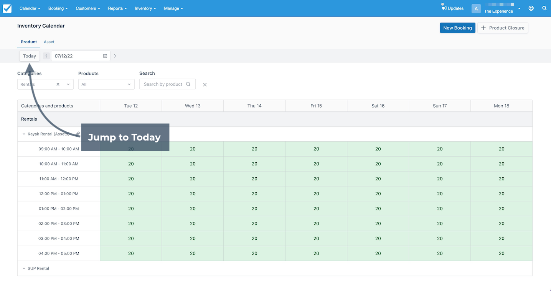Viewport: 551px width, 291px height.
Task: Select Tue 12 column header
Action: pos(131,106)
